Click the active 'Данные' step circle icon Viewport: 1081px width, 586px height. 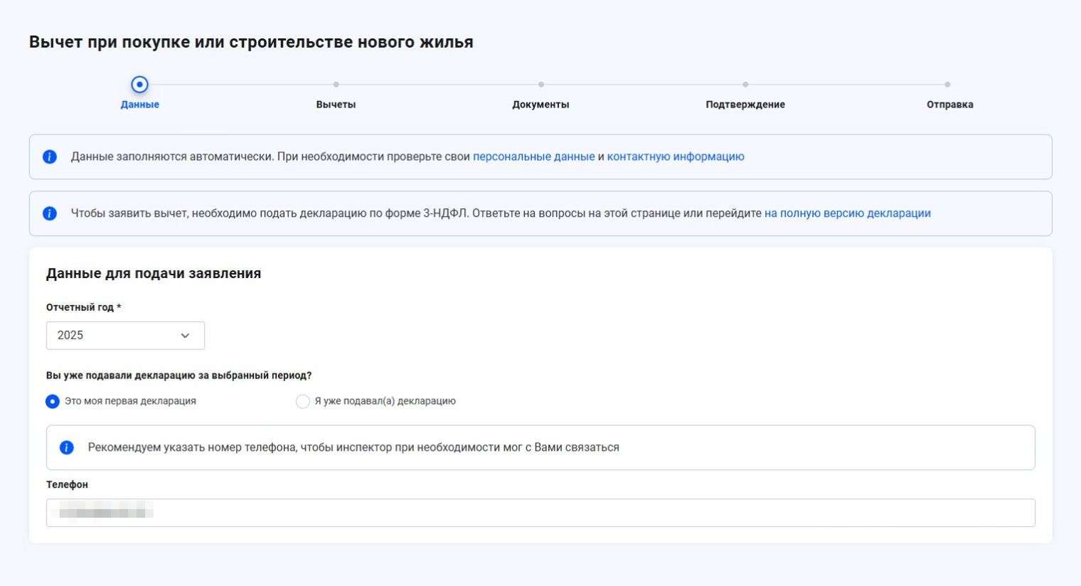pos(140,85)
